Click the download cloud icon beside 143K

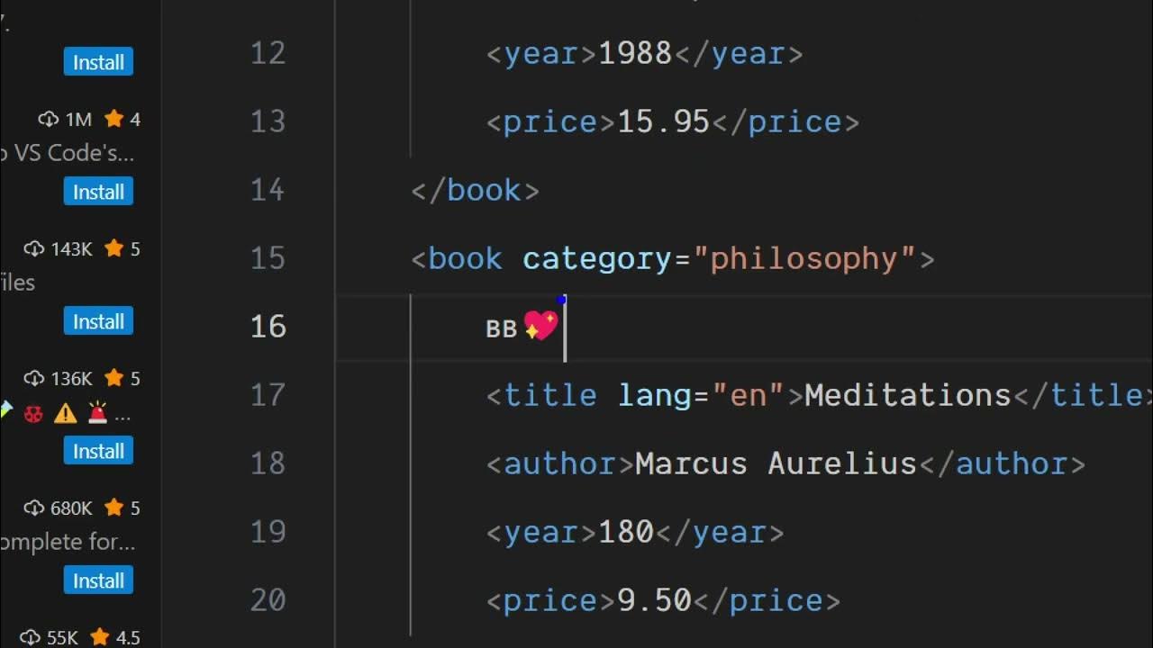33,248
